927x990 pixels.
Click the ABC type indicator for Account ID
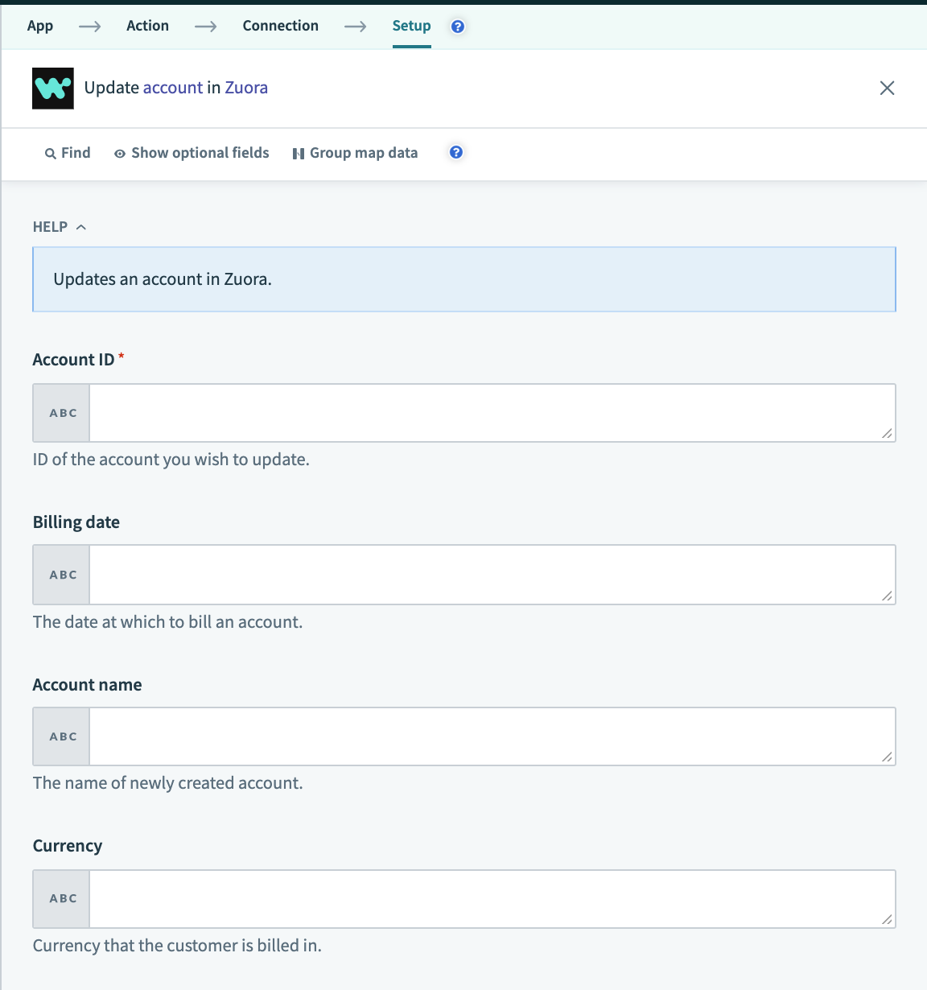click(60, 412)
